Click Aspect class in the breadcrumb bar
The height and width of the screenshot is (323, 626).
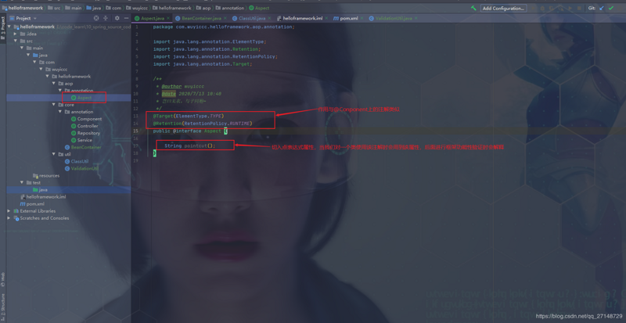point(259,8)
